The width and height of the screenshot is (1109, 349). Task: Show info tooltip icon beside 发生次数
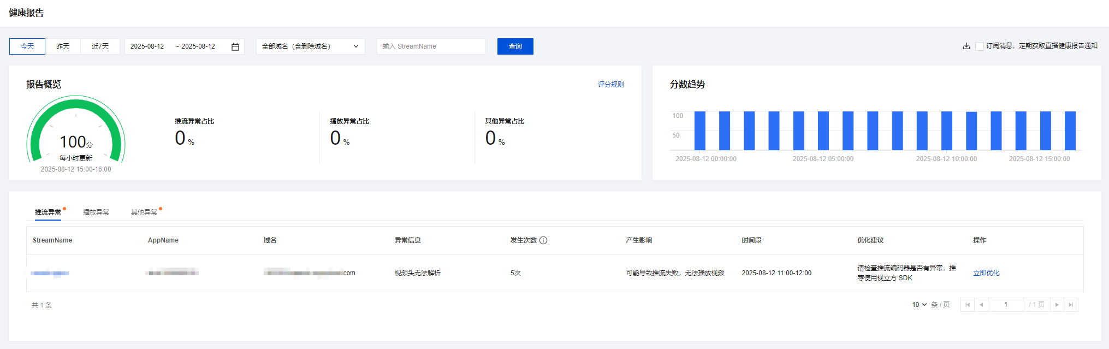click(x=543, y=240)
